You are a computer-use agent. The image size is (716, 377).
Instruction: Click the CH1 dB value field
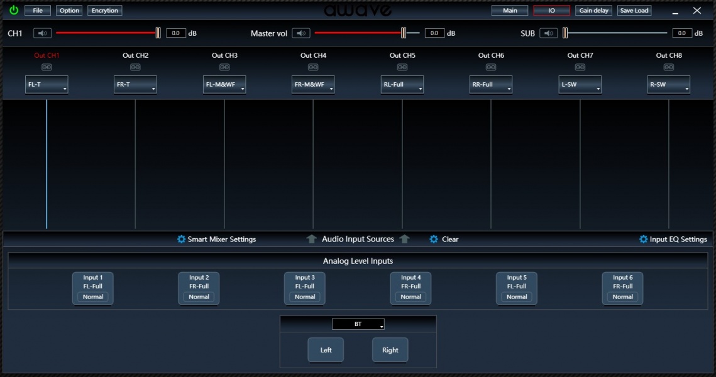pos(176,33)
